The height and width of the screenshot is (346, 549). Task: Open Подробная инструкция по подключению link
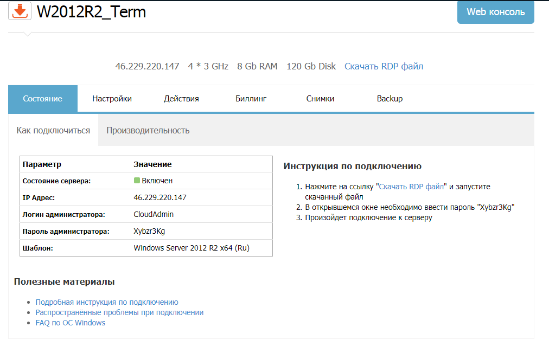tap(107, 302)
